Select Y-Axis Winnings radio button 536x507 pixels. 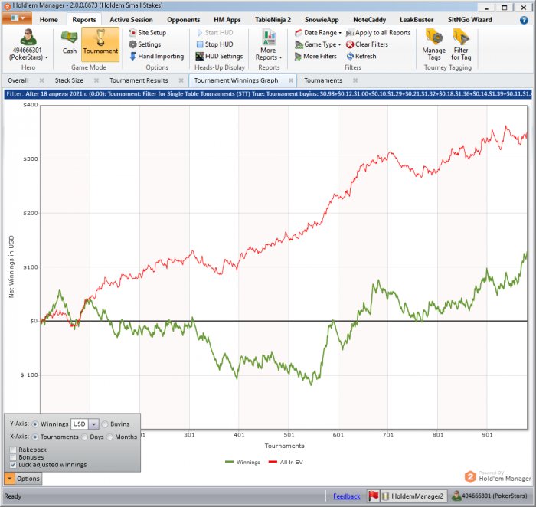[35, 424]
